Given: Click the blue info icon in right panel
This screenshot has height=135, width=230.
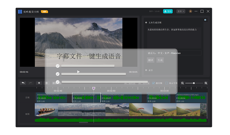Looking at the screenshot, I should coord(205,20).
